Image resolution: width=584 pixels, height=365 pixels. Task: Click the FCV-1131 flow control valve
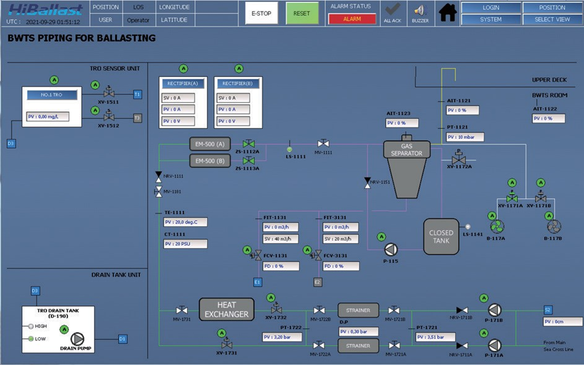click(x=257, y=255)
